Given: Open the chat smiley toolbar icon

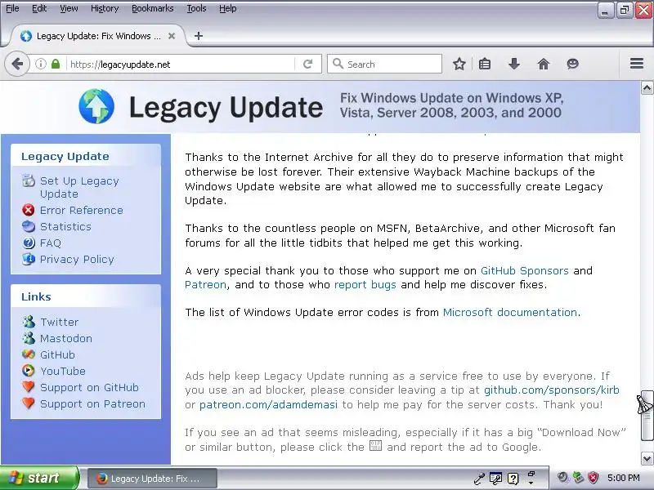Looking at the screenshot, I should 573,64.
